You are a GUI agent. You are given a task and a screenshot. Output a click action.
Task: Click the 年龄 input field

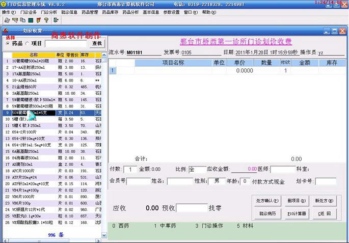pos(245,181)
